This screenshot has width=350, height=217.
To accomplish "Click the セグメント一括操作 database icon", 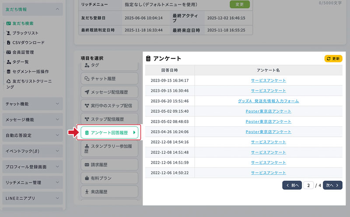I will pyautogui.click(x=8, y=71).
